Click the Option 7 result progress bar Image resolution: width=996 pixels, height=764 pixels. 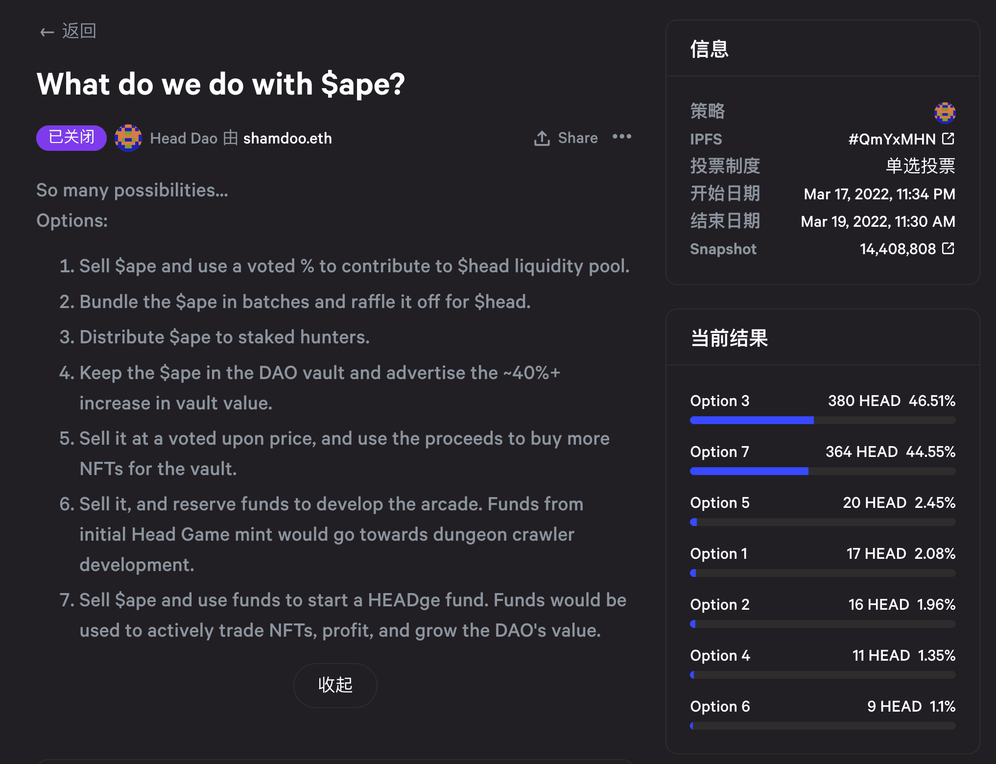click(822, 471)
